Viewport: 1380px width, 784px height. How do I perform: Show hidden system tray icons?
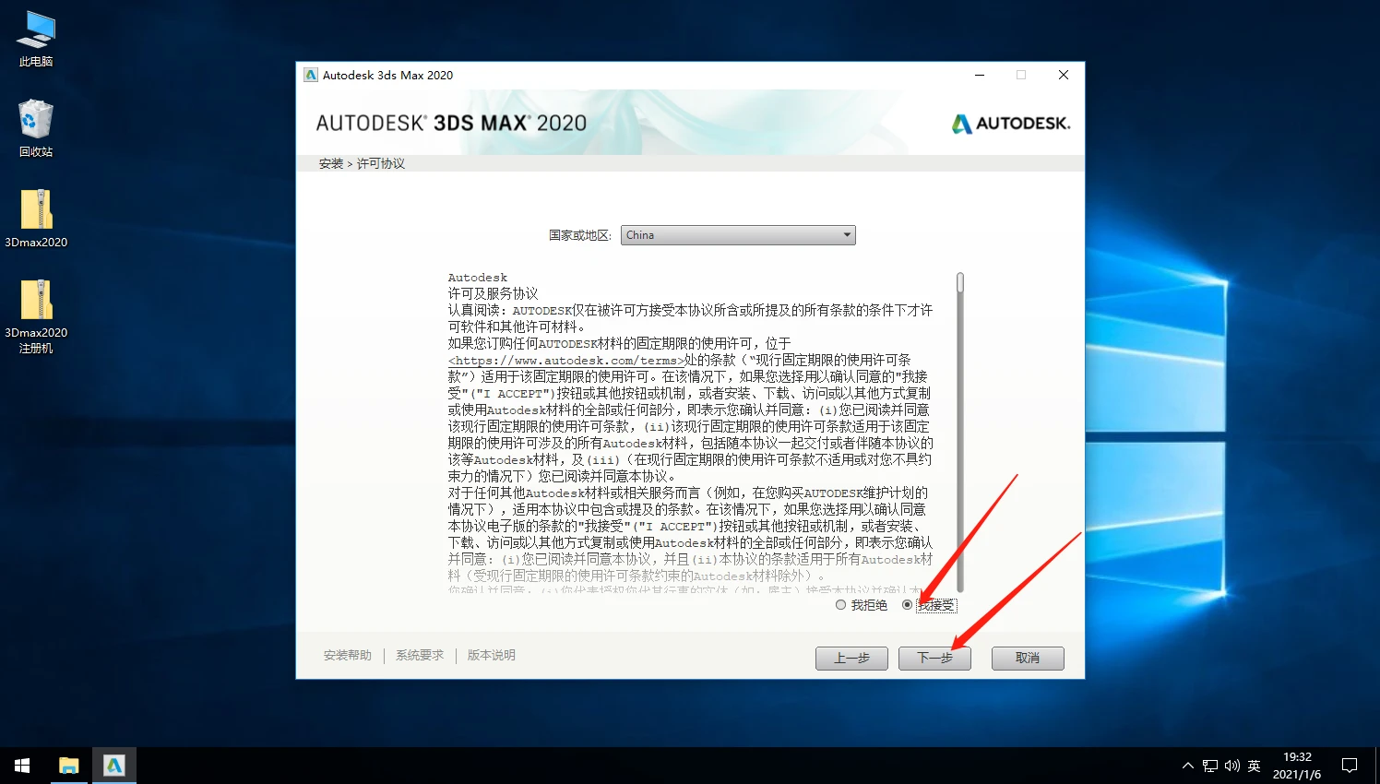[1188, 766]
